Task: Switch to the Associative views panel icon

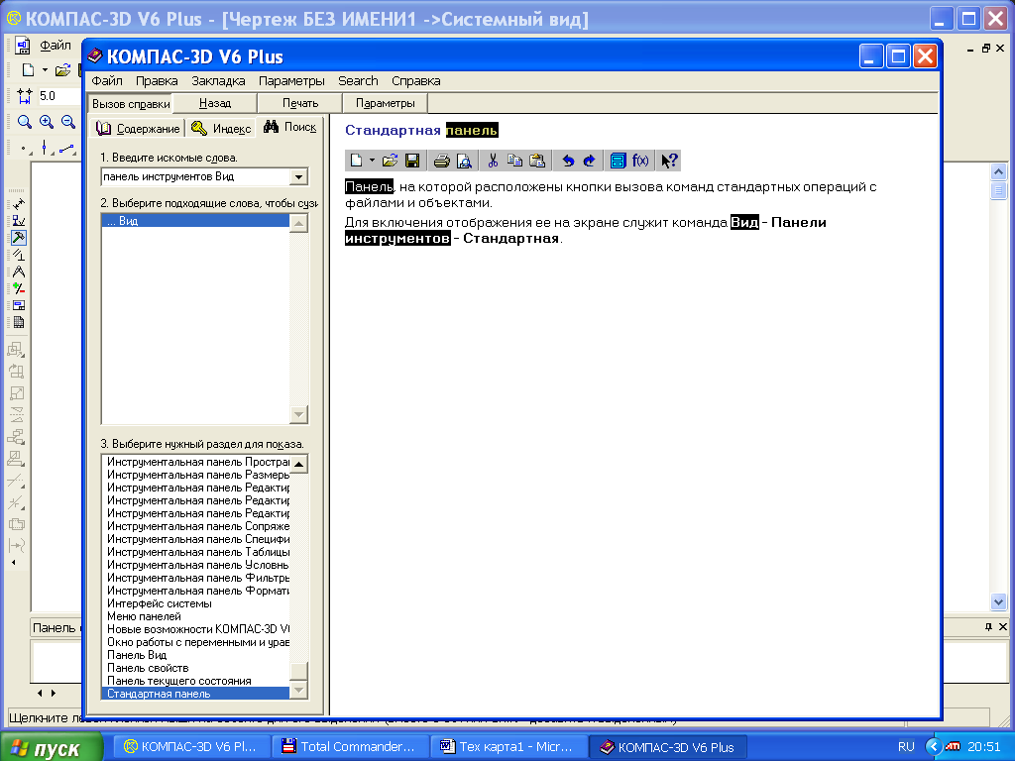Action: pos(18,305)
